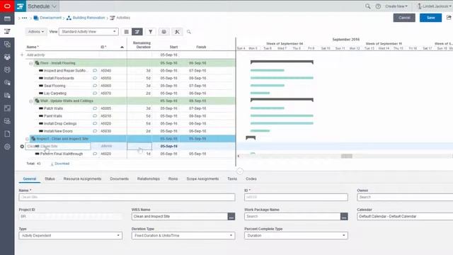Viewport: 453px width, 255px height.
Task: Click the Oracle logo icon
Action: pos(7,6)
